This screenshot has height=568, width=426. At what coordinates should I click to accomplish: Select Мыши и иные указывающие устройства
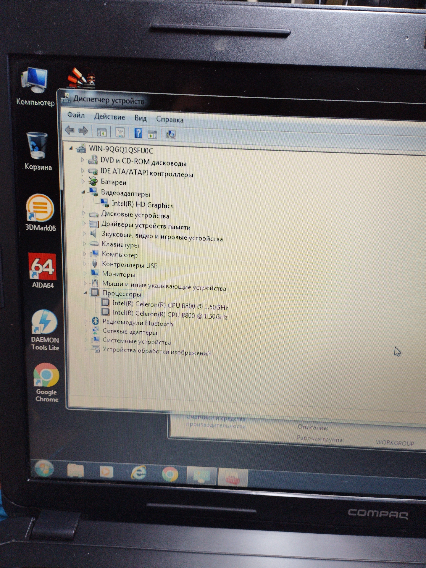pos(164,286)
